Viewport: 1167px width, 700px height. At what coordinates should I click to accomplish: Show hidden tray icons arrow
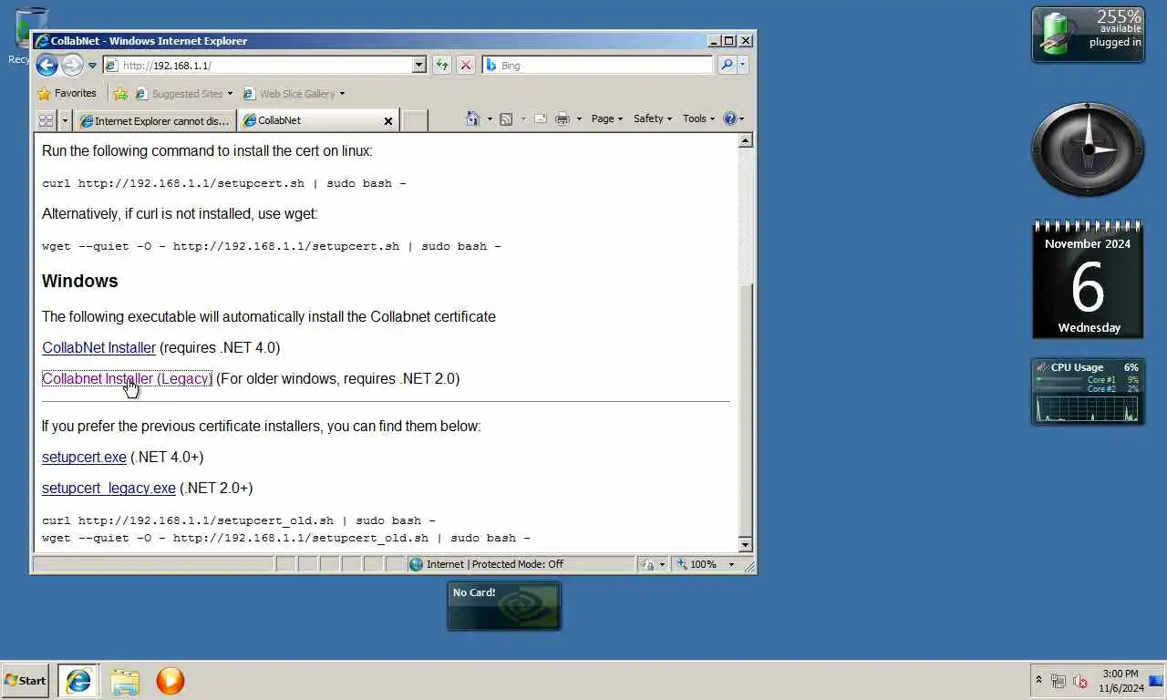point(1038,680)
